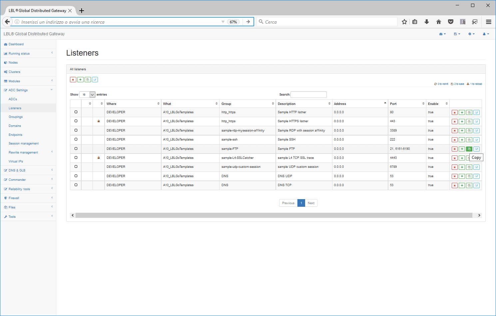Click the Firefox bookmarks list icon

click(415, 22)
